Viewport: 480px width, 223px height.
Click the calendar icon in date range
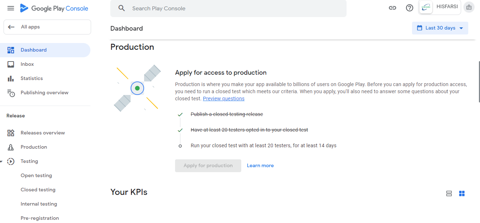coord(420,28)
